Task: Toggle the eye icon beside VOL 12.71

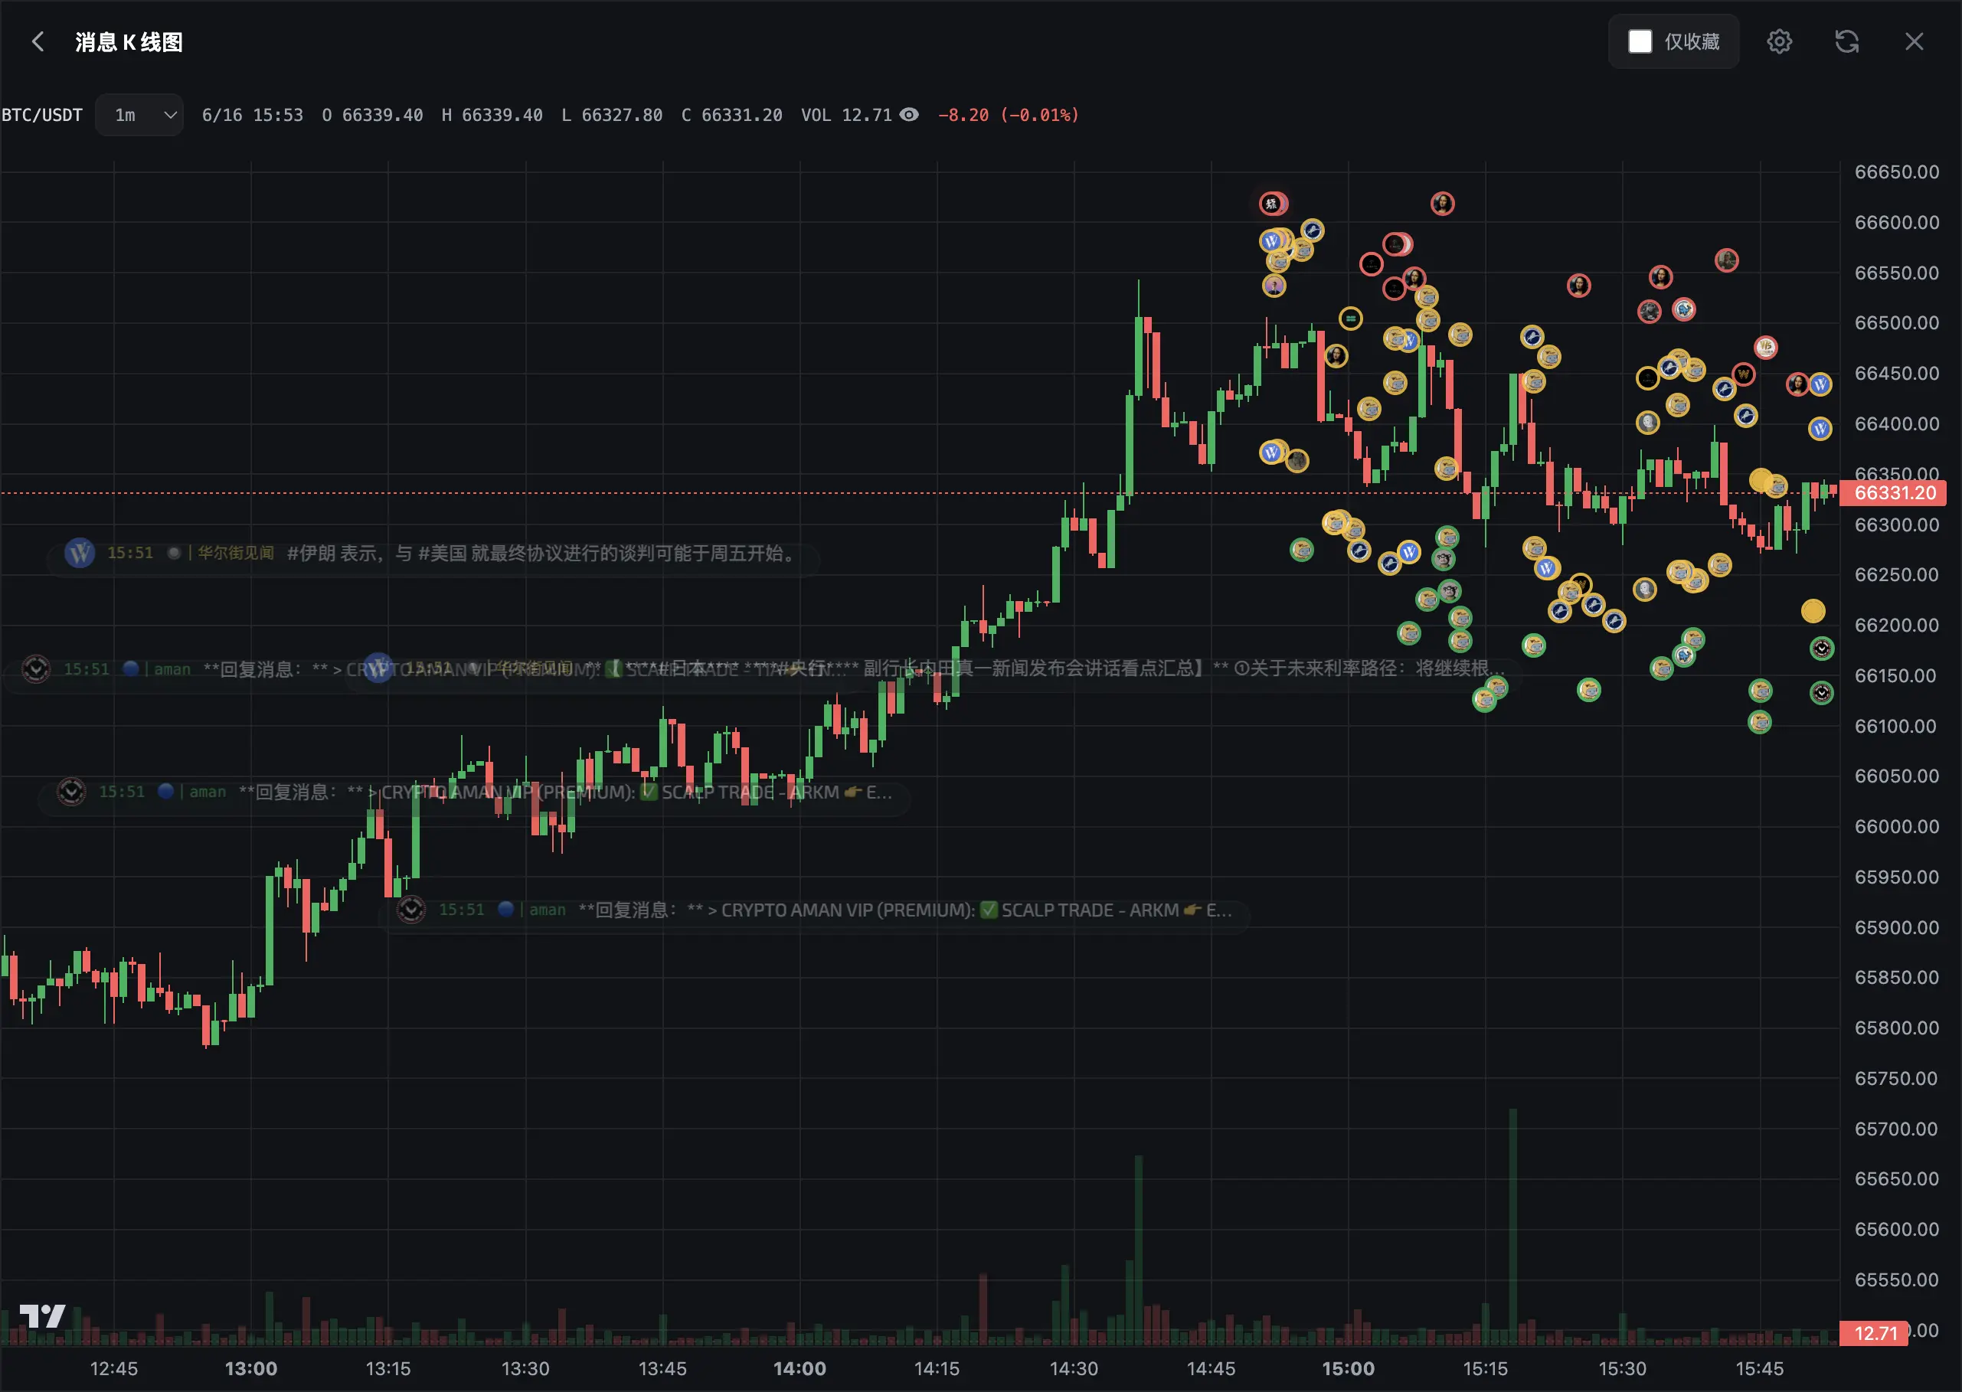Action: 910,115
